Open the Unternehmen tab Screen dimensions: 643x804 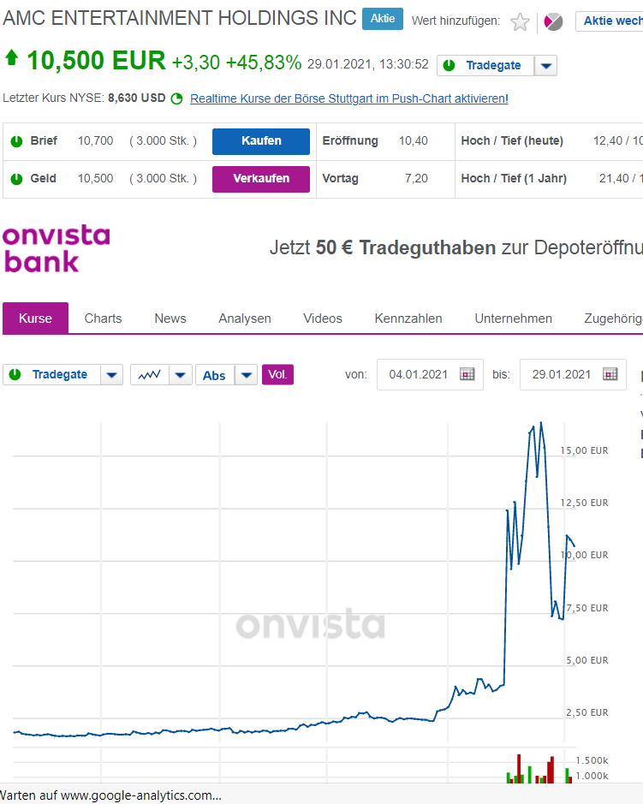coord(513,319)
